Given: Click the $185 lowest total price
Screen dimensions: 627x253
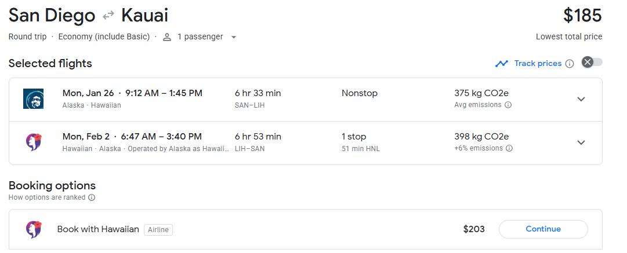Looking at the screenshot, I should (582, 16).
